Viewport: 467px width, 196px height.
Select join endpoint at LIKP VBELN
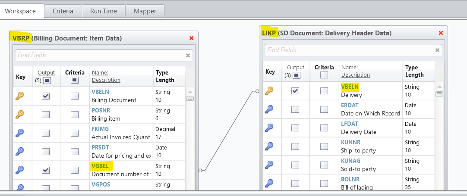tap(257, 91)
